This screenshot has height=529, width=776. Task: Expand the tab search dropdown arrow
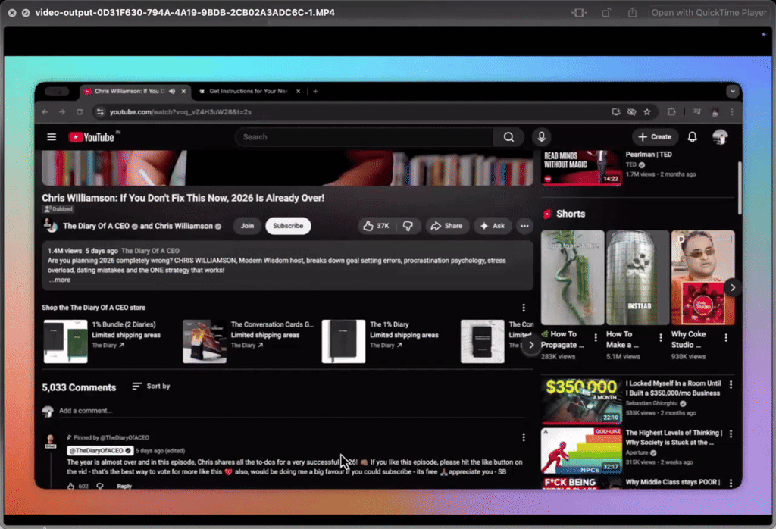pos(733,91)
